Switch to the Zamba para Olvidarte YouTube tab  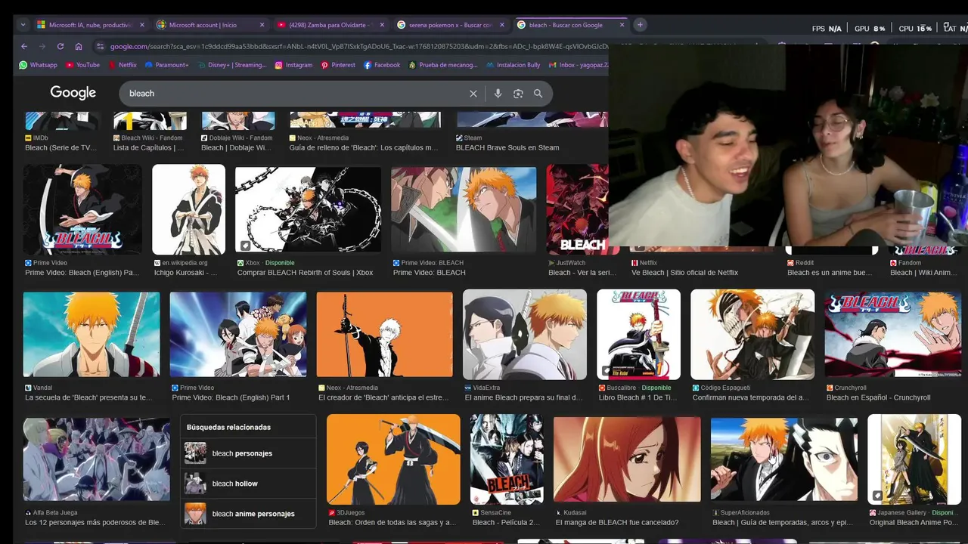330,25
